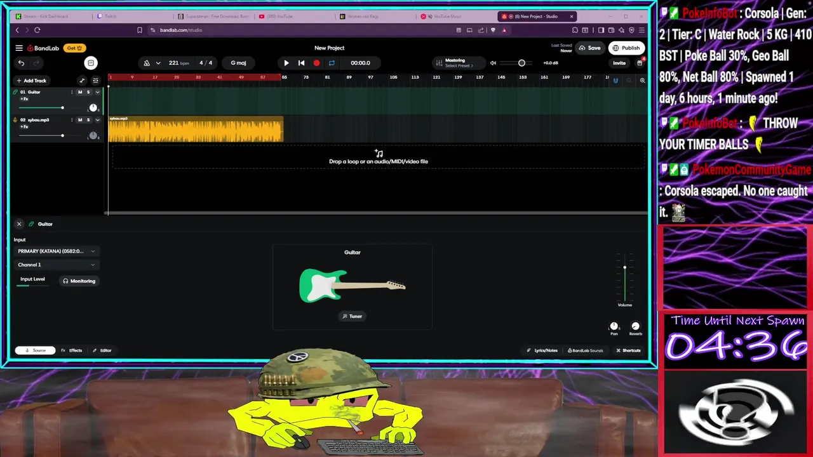The image size is (813, 457).
Task: Zoom out on the timeline
Action: click(629, 81)
